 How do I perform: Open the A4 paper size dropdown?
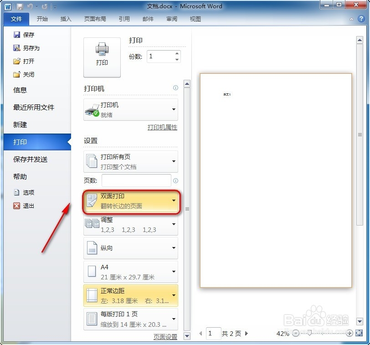130,272
